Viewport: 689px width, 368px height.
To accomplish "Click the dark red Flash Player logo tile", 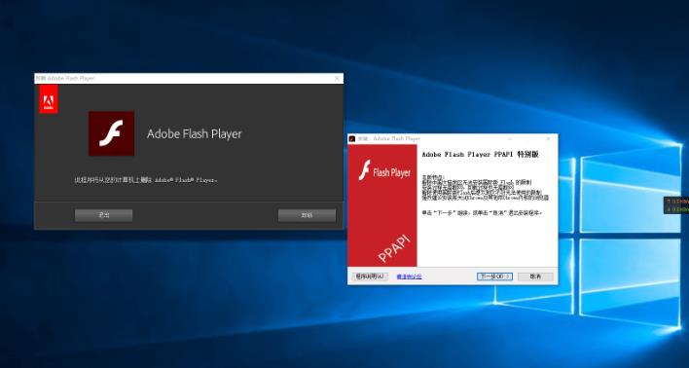I will click(111, 133).
